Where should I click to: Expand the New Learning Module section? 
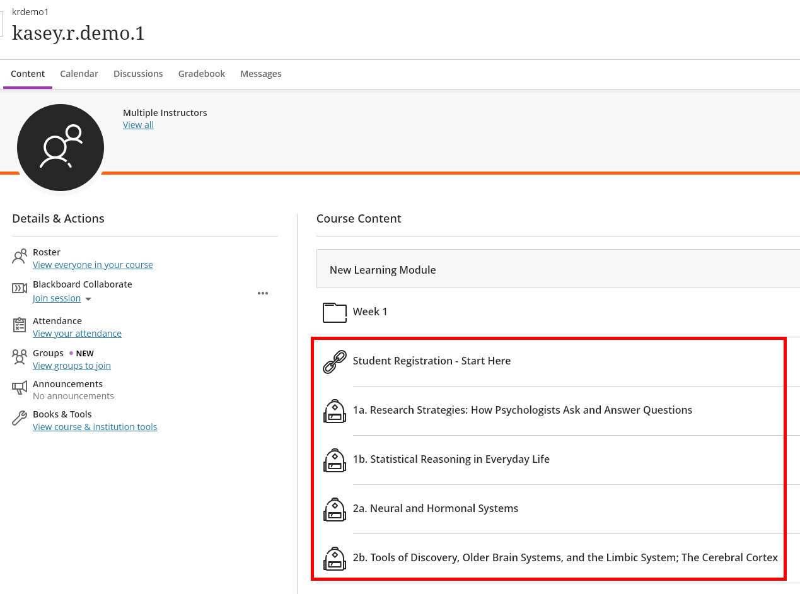[383, 270]
